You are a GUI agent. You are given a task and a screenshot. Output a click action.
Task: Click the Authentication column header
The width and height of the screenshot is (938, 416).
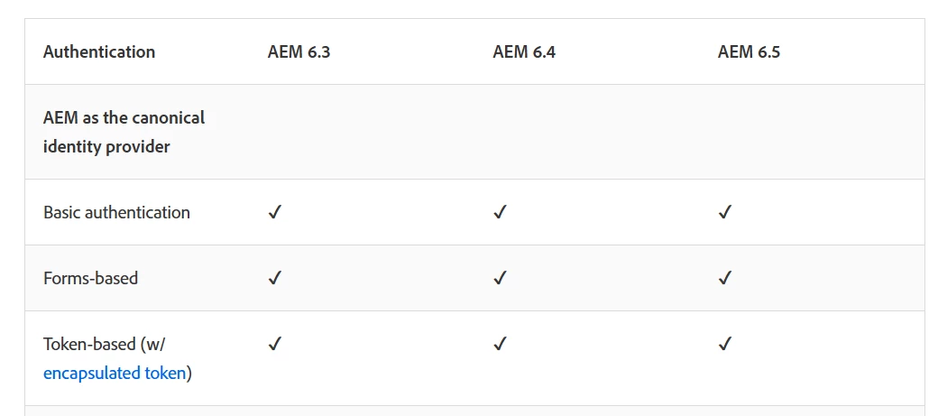click(x=98, y=51)
